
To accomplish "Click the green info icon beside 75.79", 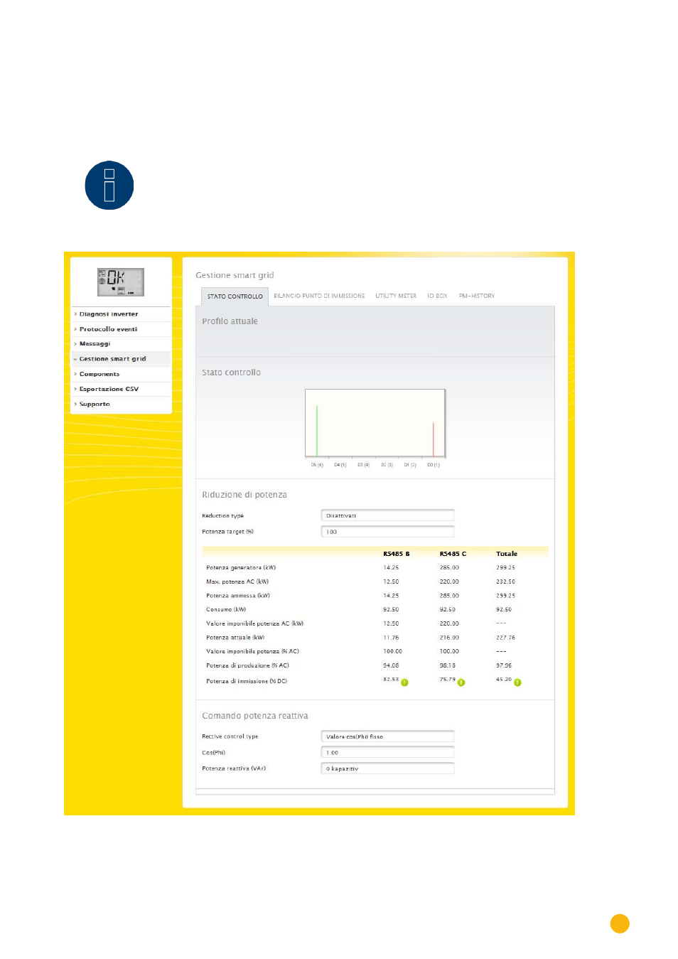I will click(461, 682).
